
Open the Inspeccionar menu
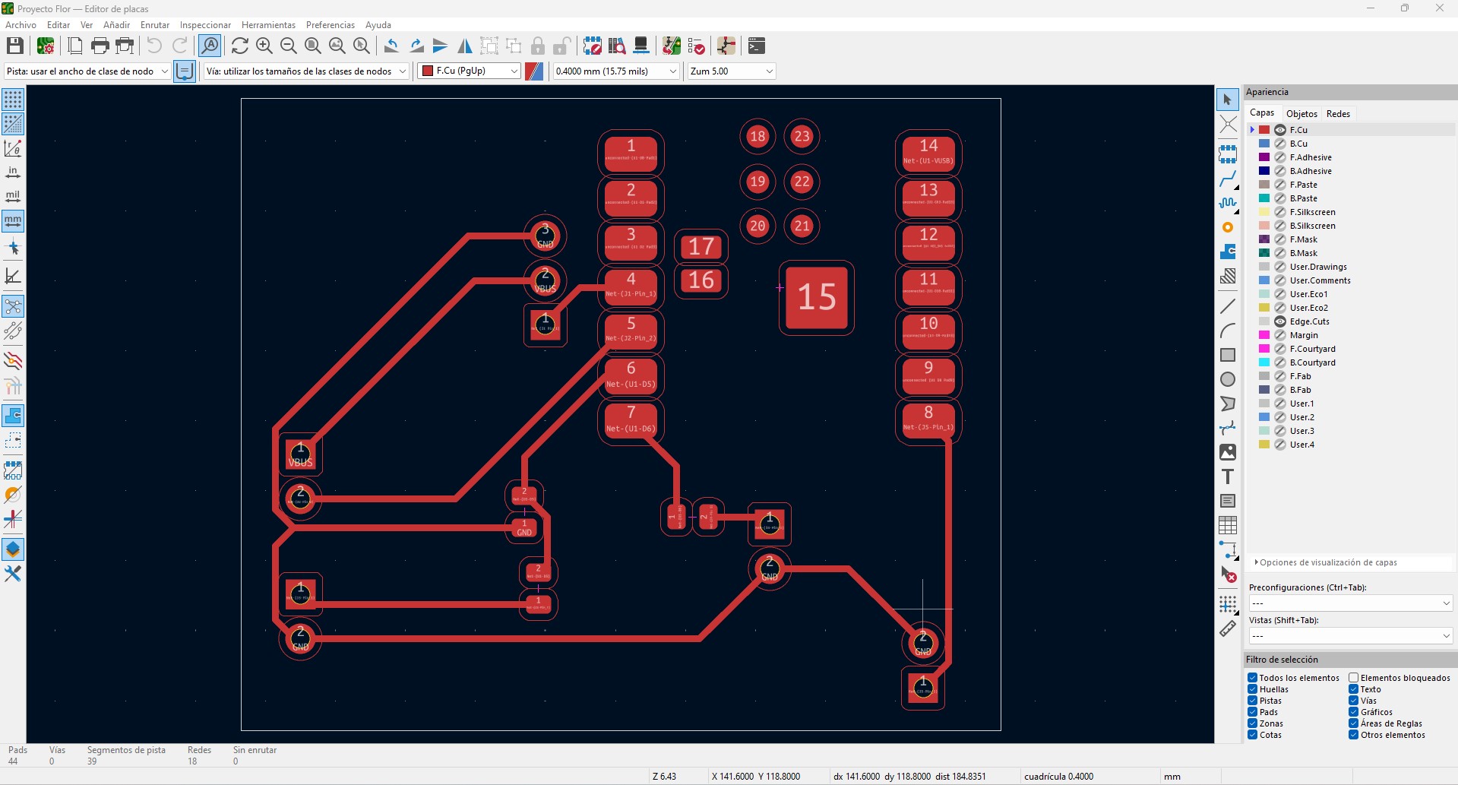click(x=205, y=25)
